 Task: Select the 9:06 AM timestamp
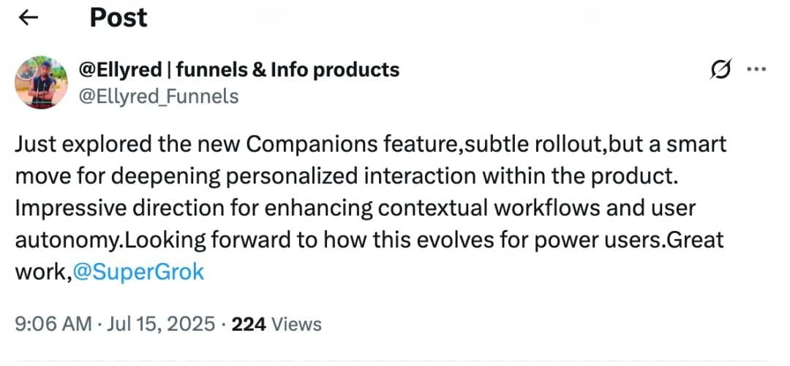coord(53,324)
